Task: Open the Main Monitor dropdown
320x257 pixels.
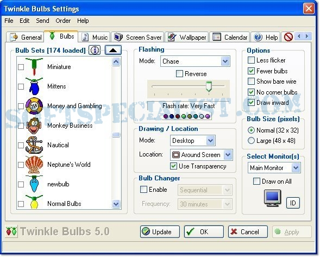Action: (x=274, y=168)
